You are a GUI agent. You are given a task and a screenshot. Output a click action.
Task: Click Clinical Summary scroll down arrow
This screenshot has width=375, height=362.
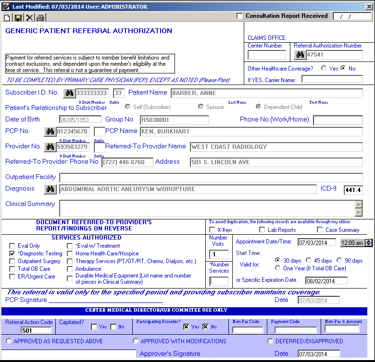pos(359,212)
